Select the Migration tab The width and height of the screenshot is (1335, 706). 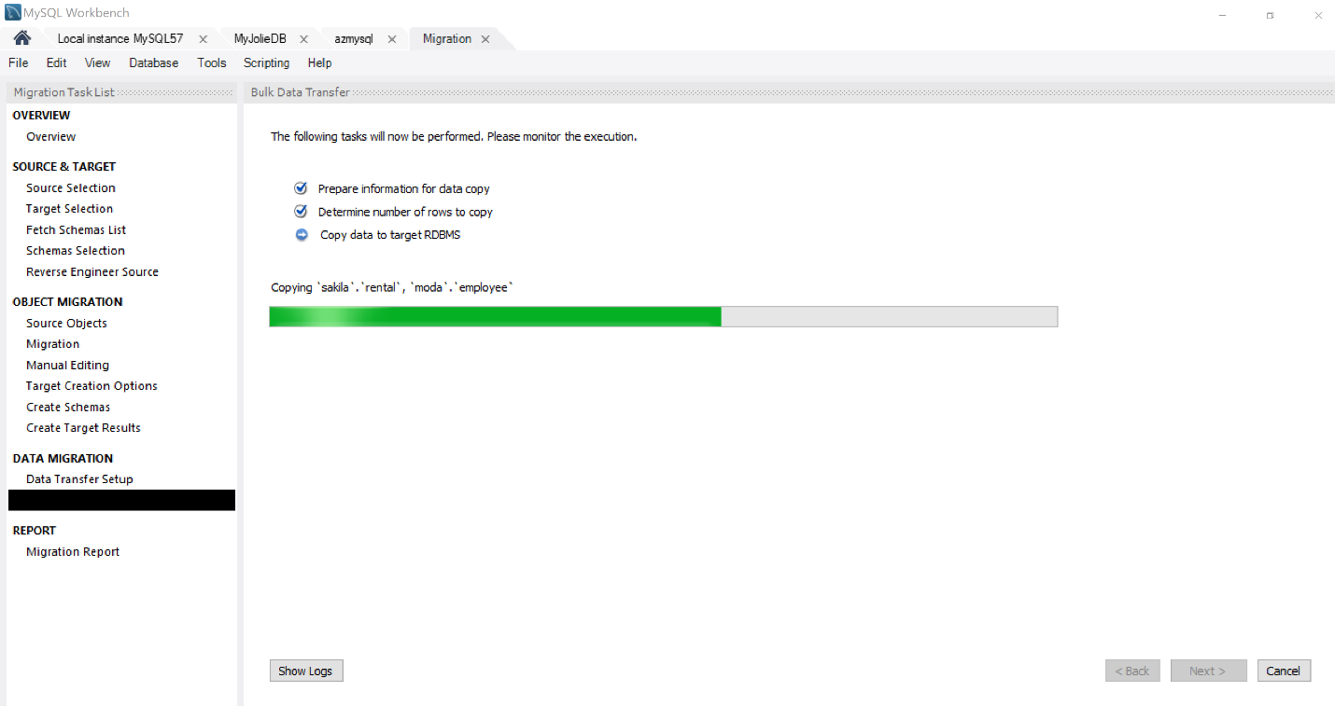(x=447, y=39)
